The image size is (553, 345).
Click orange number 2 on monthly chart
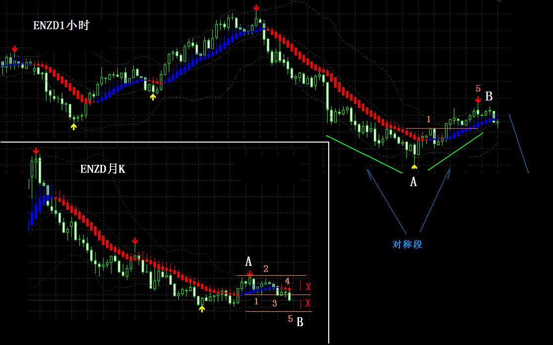point(266,269)
